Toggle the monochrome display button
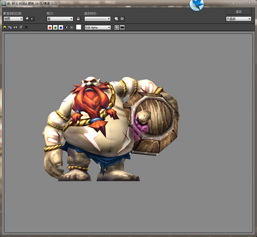This screenshot has height=237, width=257. tap(71, 27)
